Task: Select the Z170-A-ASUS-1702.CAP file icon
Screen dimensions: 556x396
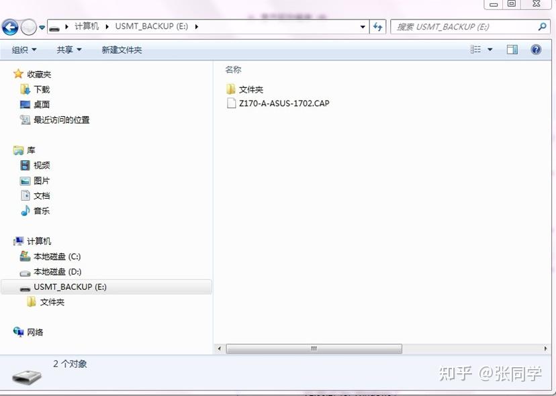Action: 231,104
